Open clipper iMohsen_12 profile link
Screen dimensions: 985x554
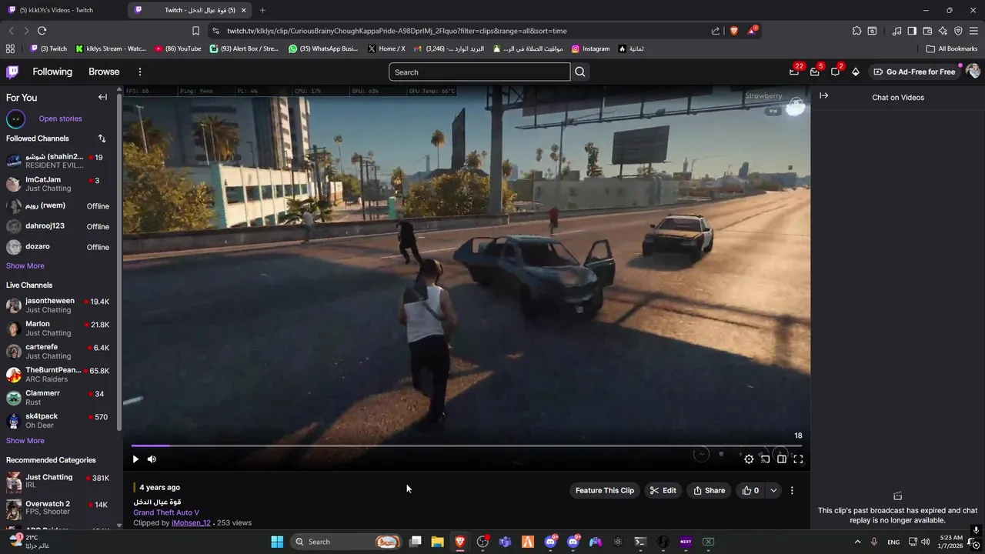[191, 522]
